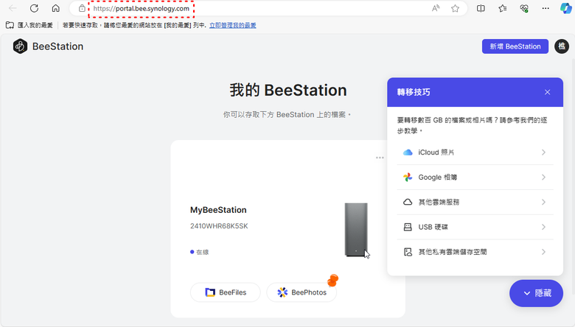
Task: Open the MyBeeStation card options ellipsis
Action: (380, 158)
